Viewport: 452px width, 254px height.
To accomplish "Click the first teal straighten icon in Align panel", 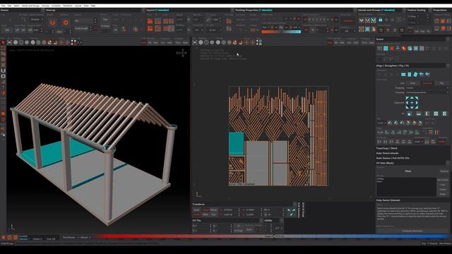I will click(403, 74).
